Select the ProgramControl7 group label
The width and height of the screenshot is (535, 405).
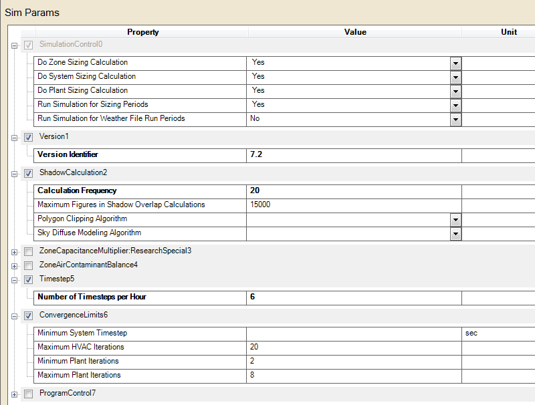pos(68,393)
